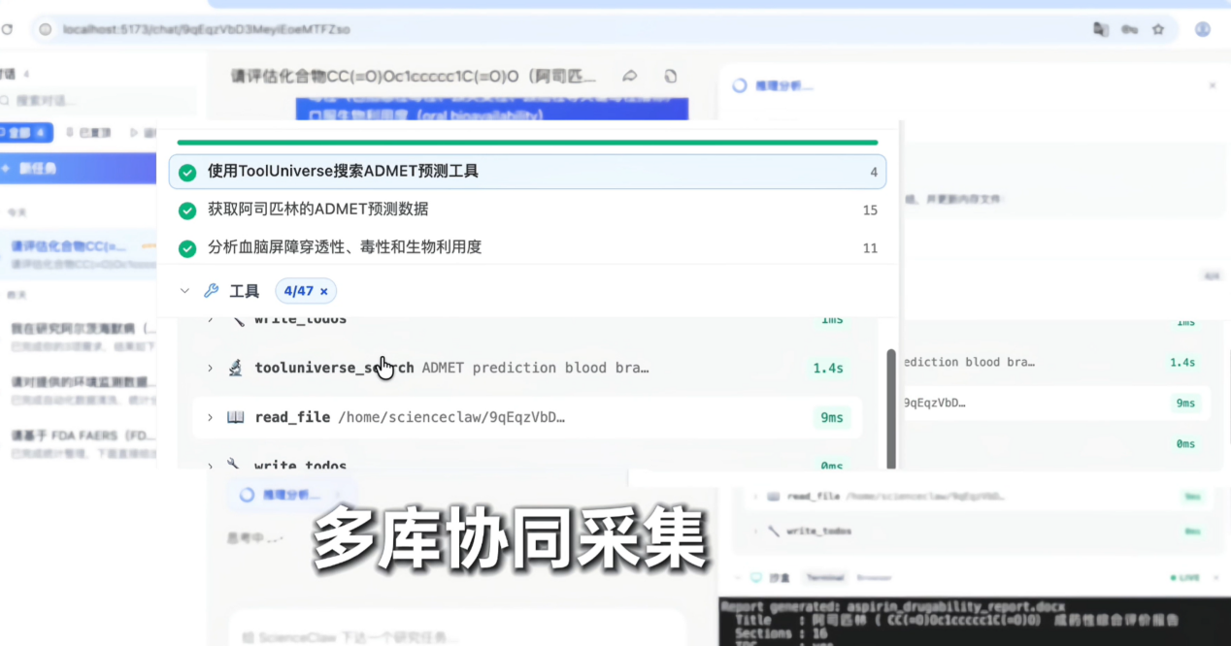Click the password key icon in address bar
The height and width of the screenshot is (646, 1231).
tap(1129, 29)
